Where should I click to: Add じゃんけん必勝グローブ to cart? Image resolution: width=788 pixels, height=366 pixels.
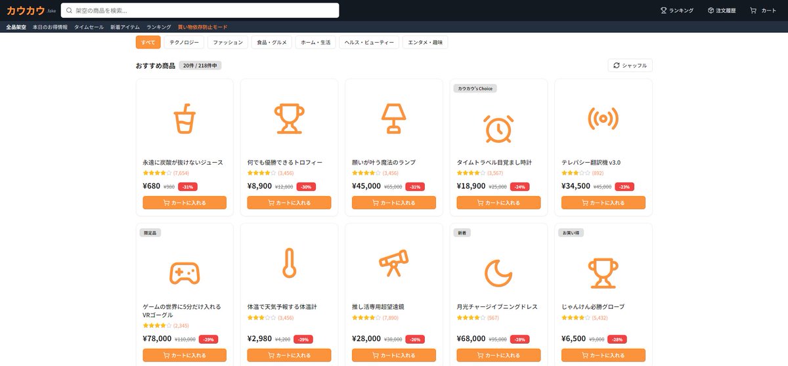[x=603, y=355]
